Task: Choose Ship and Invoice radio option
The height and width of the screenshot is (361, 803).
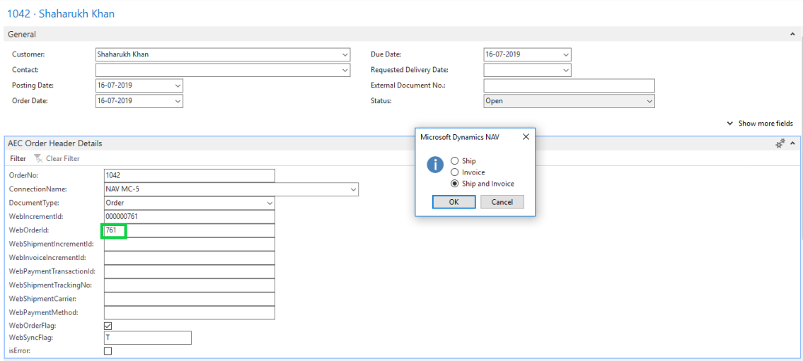Action: 455,184
